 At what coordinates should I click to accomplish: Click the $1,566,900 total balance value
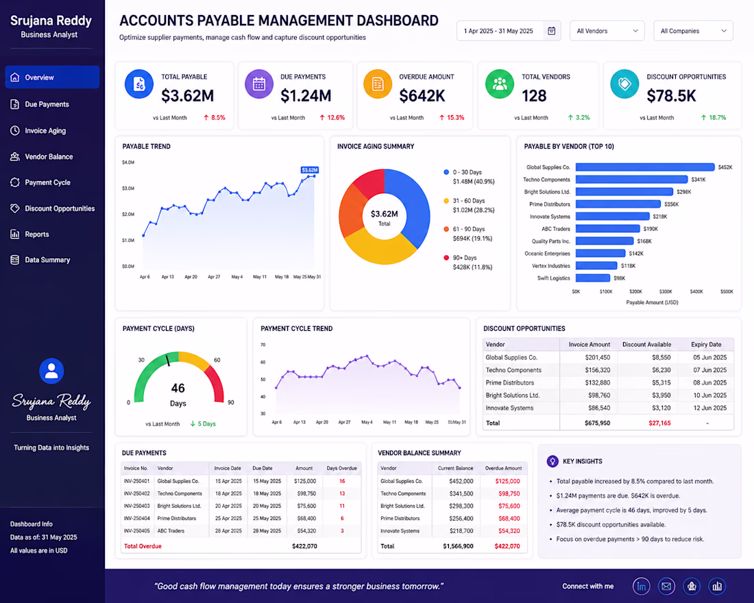point(458,545)
